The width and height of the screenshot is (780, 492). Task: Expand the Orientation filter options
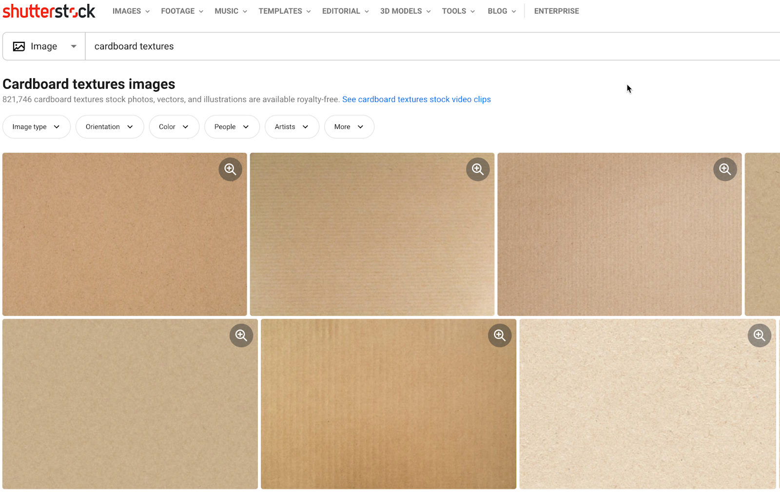coord(109,126)
